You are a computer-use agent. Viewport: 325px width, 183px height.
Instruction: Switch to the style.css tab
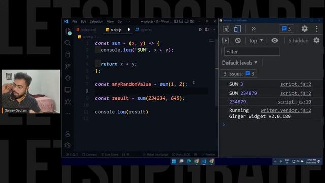coord(144,30)
